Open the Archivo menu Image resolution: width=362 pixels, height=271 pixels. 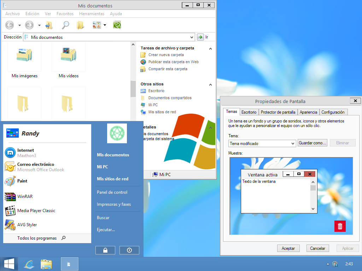point(12,14)
